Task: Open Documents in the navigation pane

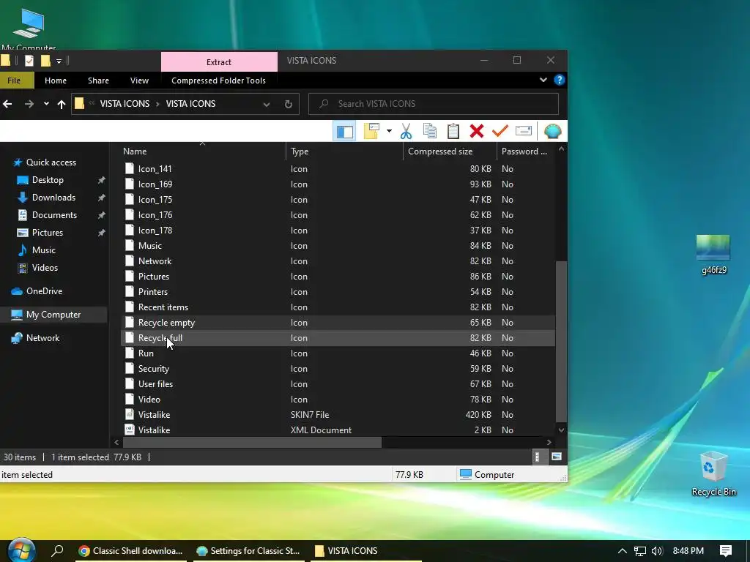Action: coord(54,215)
